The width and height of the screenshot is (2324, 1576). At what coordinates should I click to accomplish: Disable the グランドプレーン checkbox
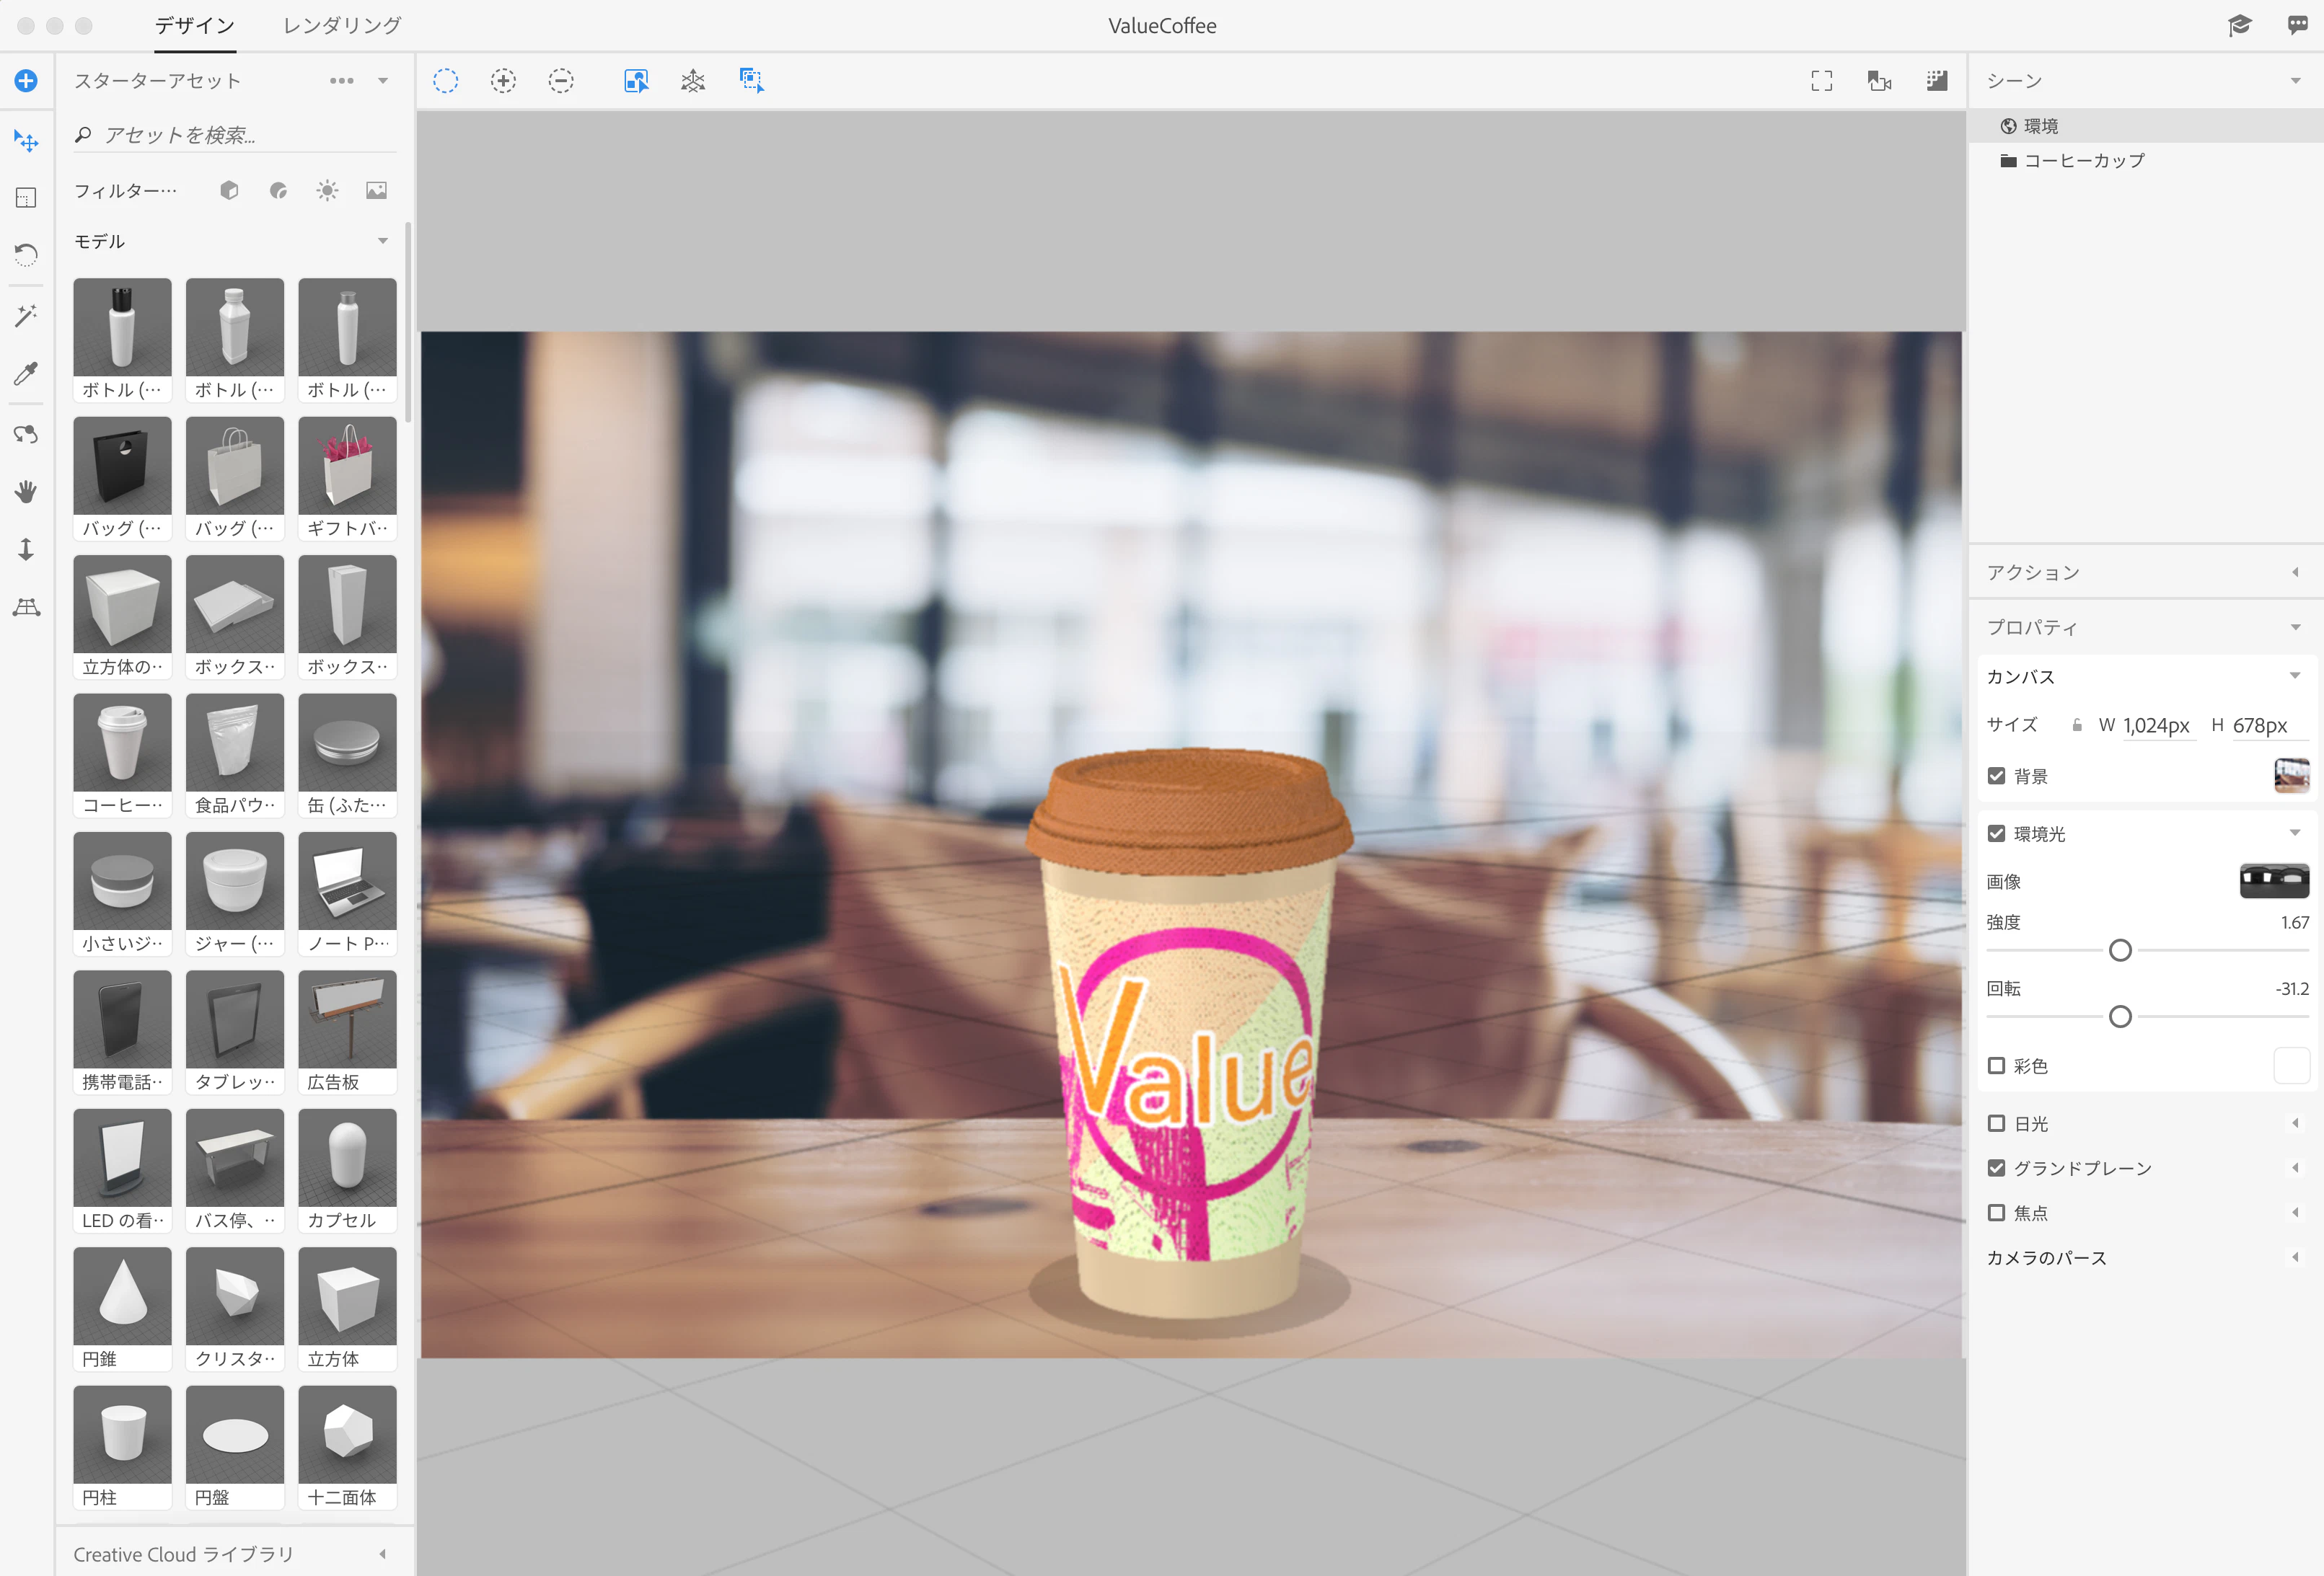tap(1996, 1167)
